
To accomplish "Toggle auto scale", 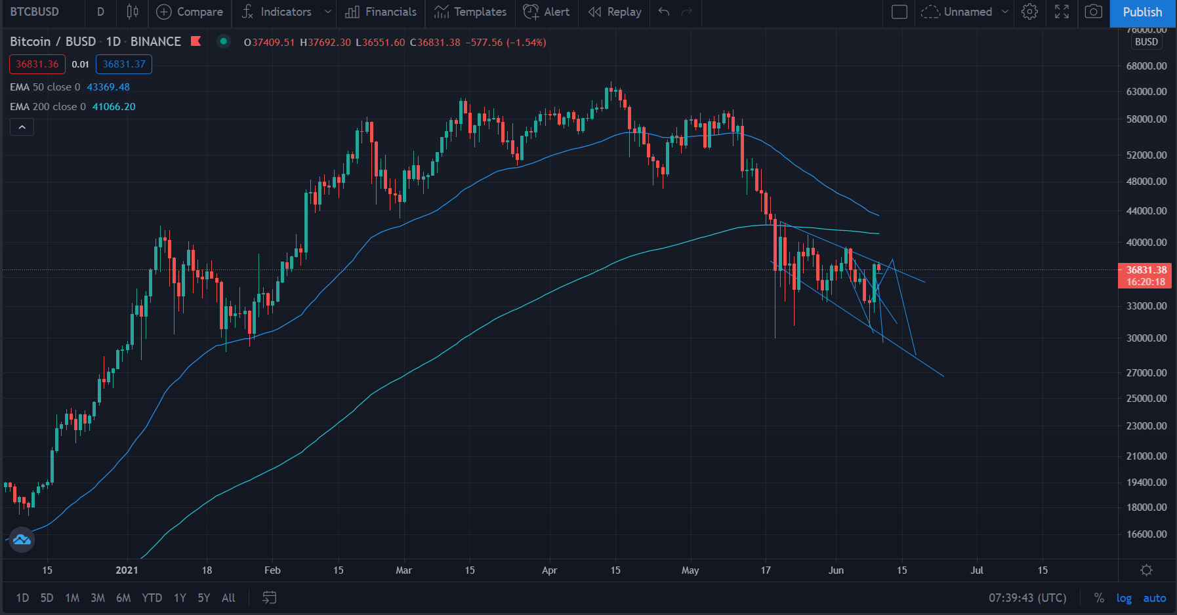I will point(1155,598).
